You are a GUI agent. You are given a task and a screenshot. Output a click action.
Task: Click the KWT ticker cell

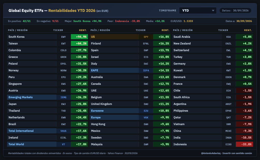click(x=228, y=70)
